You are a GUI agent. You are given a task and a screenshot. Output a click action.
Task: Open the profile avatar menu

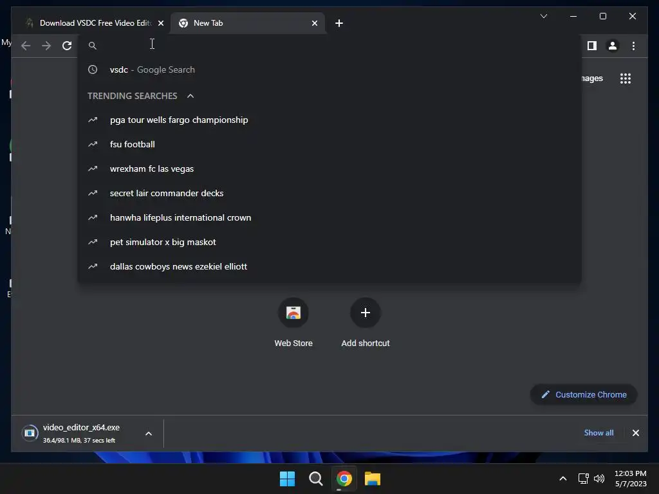coord(613,46)
